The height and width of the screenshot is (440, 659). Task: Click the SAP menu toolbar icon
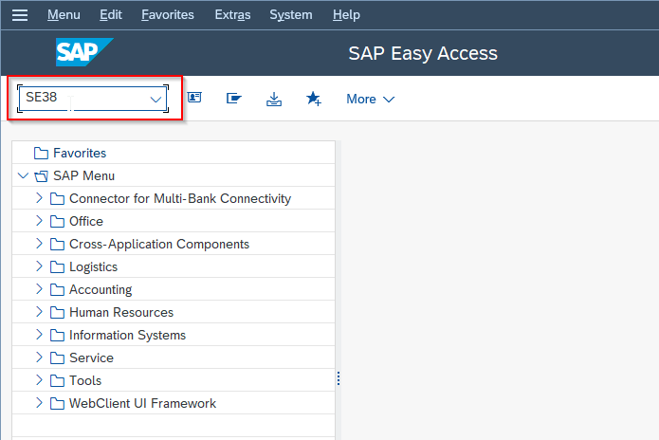233,99
